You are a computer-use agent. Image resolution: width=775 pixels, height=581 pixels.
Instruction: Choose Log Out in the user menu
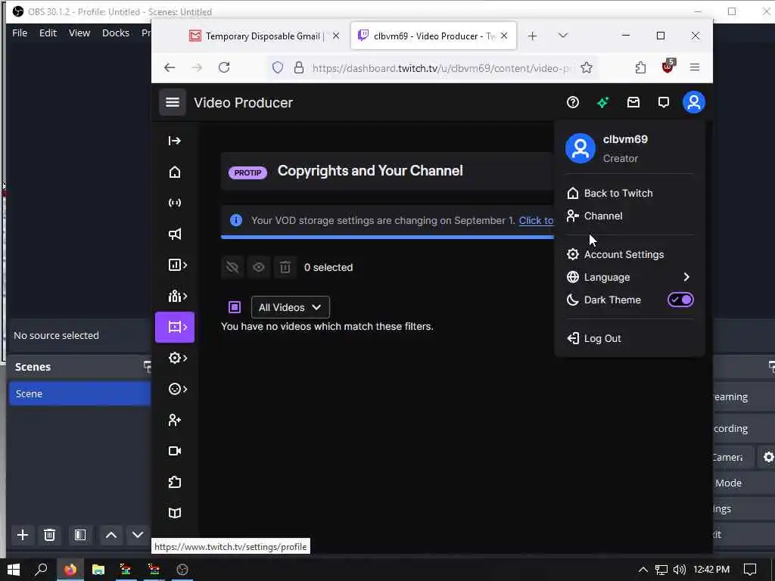(x=630, y=338)
